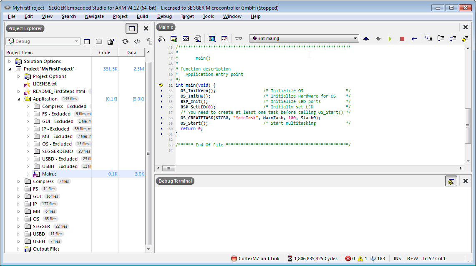The width and height of the screenshot is (476, 266).
Task: Click the INS insert mode indicator
Action: 397,258
